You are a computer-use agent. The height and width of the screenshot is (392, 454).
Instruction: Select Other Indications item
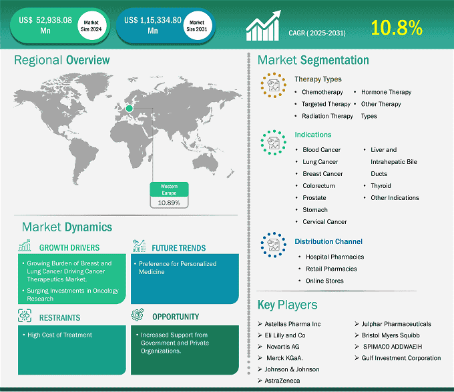pyautogui.click(x=395, y=198)
